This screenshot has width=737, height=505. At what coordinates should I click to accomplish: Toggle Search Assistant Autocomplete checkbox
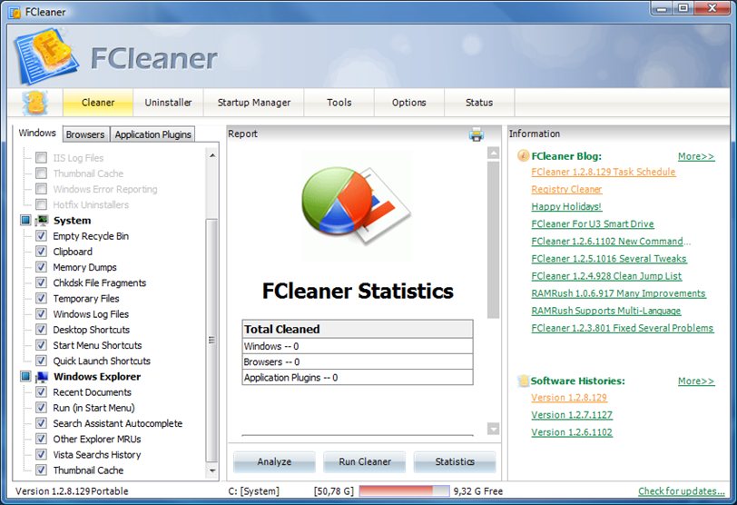42,422
